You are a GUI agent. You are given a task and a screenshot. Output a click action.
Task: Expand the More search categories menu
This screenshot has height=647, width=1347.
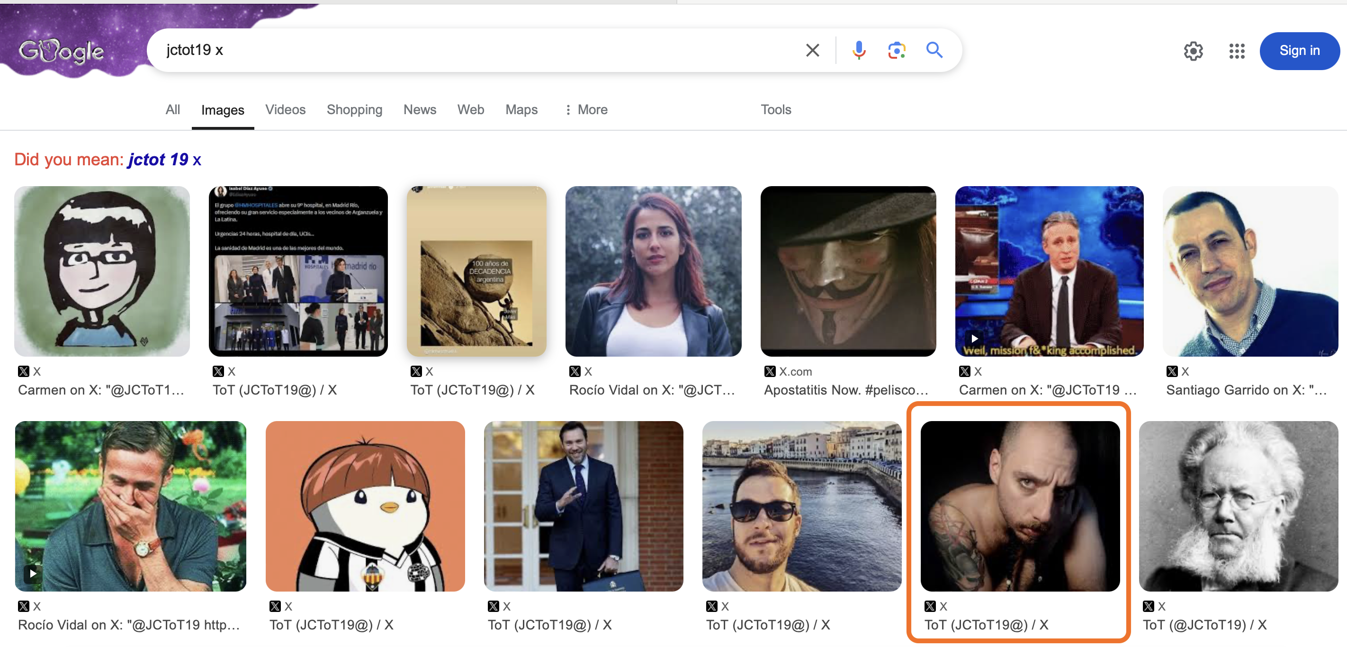[x=587, y=110]
